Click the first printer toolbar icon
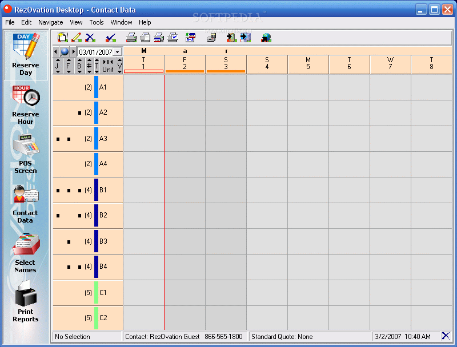The height and width of the screenshot is (347, 457). (x=131, y=38)
